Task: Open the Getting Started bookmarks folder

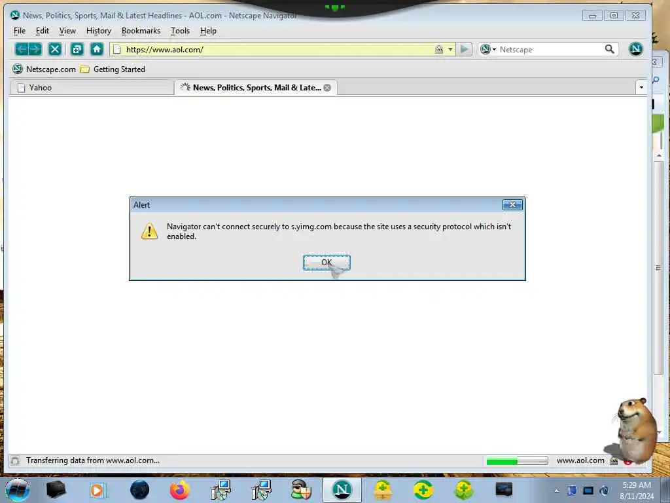Action: pyautogui.click(x=113, y=69)
